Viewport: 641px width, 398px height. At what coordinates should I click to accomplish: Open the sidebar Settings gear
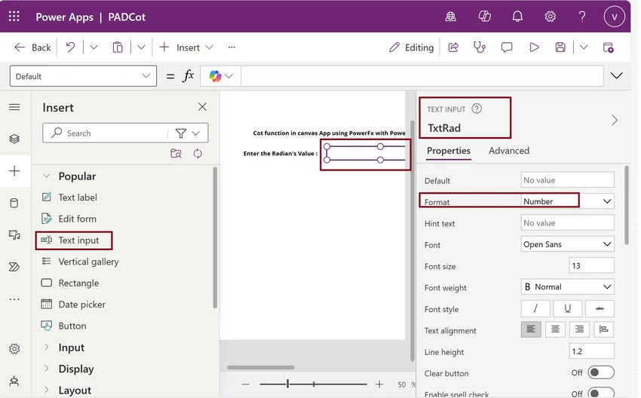click(x=14, y=348)
